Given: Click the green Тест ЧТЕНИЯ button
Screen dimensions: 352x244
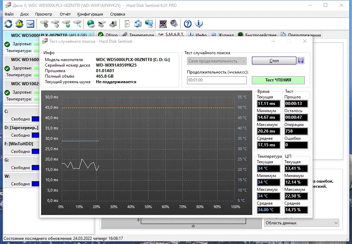Looking at the screenshot, I should (278, 80).
